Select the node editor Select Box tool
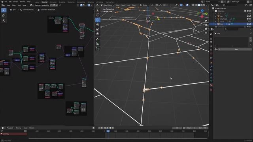This screenshot has width=253, height=142. [x=4, y=10]
